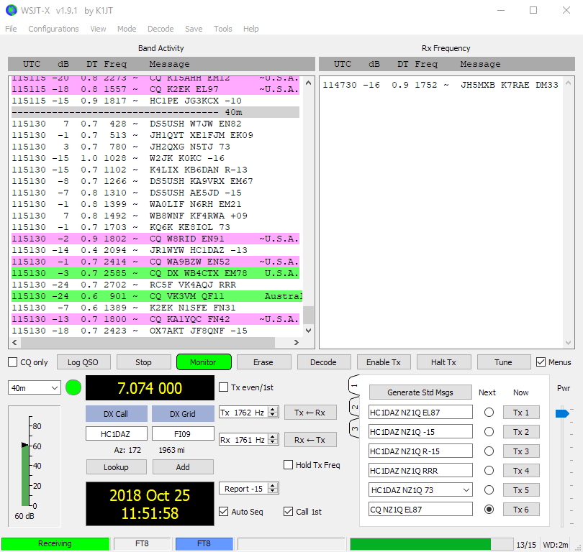Open the Help menu
Image resolution: width=583 pixels, height=552 pixels.
tap(251, 29)
